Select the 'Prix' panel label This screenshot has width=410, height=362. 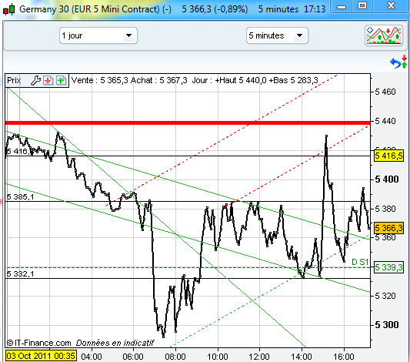(14, 80)
